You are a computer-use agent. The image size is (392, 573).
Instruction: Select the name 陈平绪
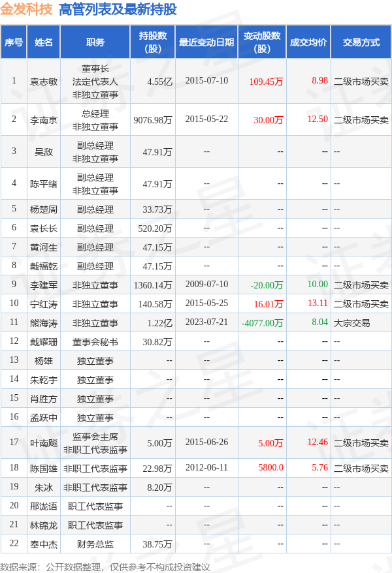(x=44, y=184)
